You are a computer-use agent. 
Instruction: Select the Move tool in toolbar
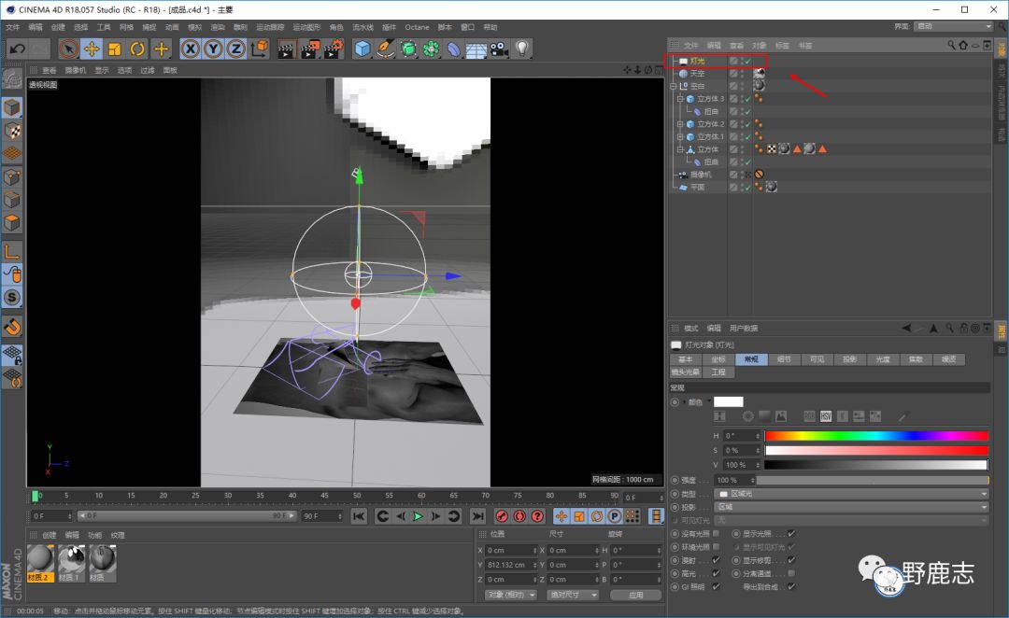click(x=92, y=49)
